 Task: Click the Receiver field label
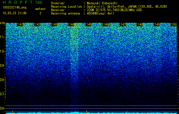58,10
